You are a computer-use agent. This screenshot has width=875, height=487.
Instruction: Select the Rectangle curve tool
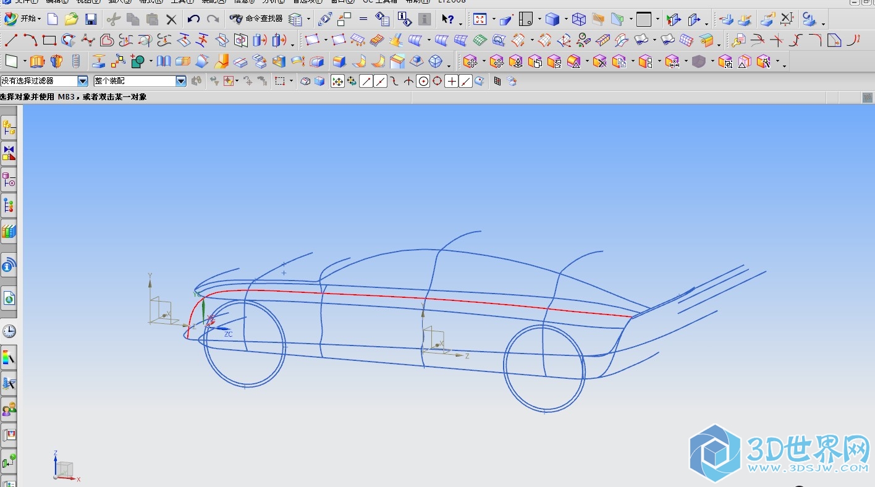click(x=49, y=41)
